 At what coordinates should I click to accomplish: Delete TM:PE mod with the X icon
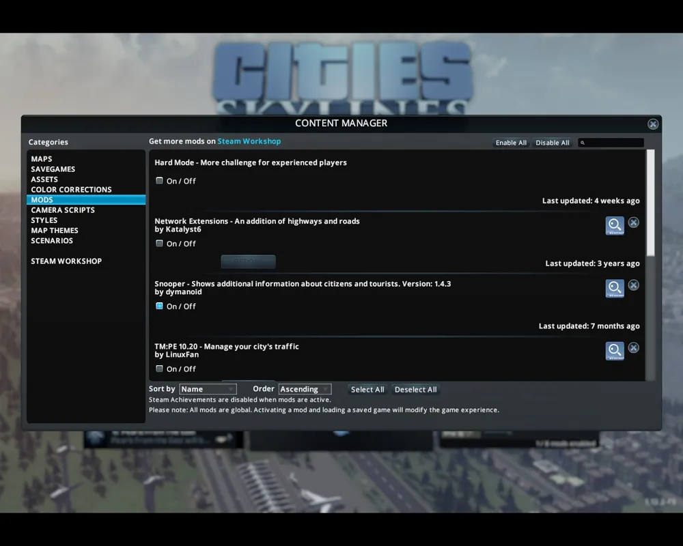point(634,348)
